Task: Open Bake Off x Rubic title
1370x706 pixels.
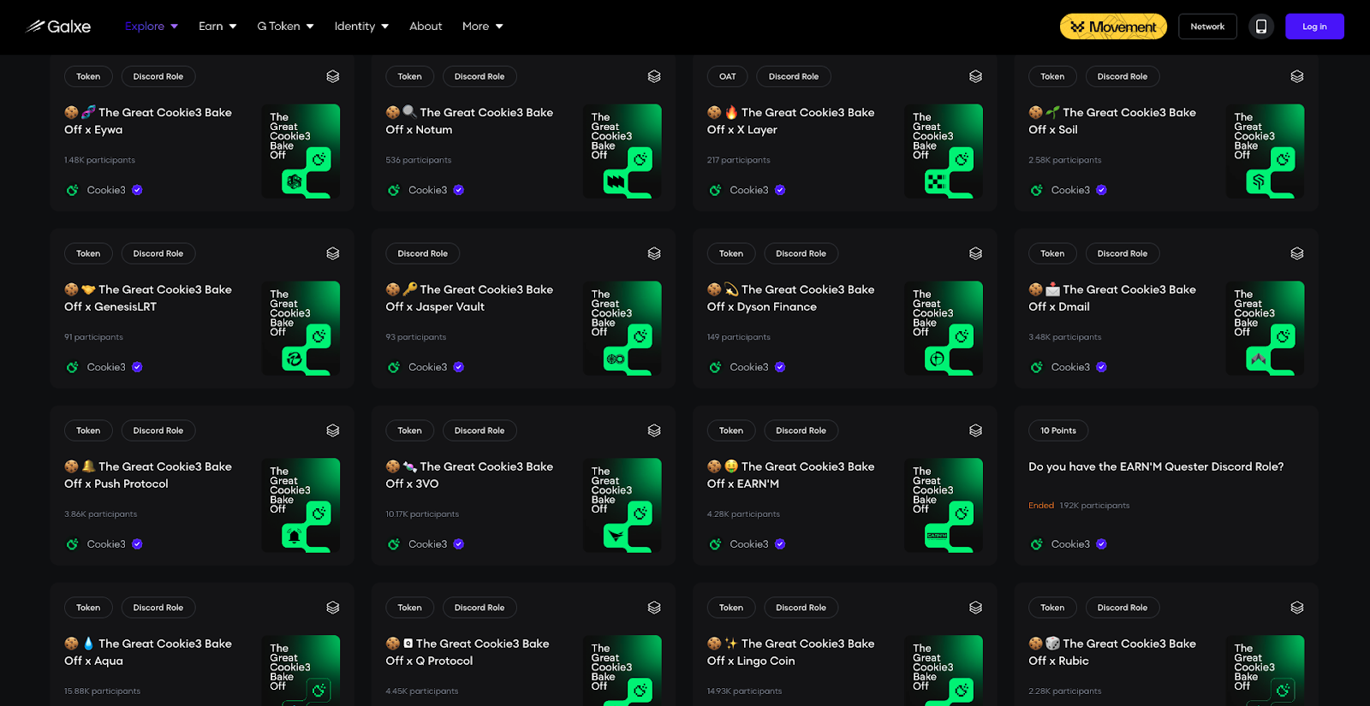Action: (x=1112, y=653)
